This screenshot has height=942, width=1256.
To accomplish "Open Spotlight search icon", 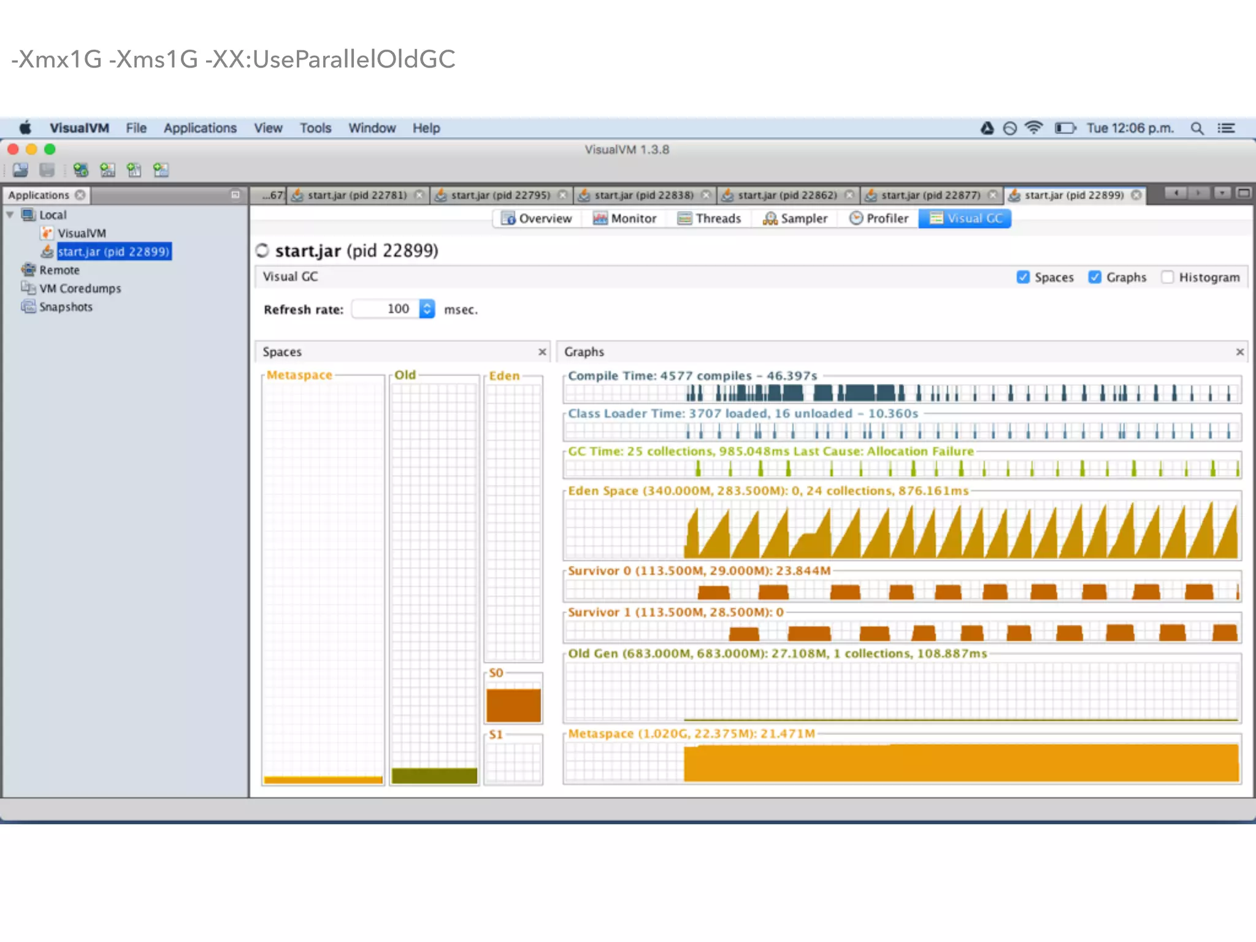I will (x=1197, y=128).
